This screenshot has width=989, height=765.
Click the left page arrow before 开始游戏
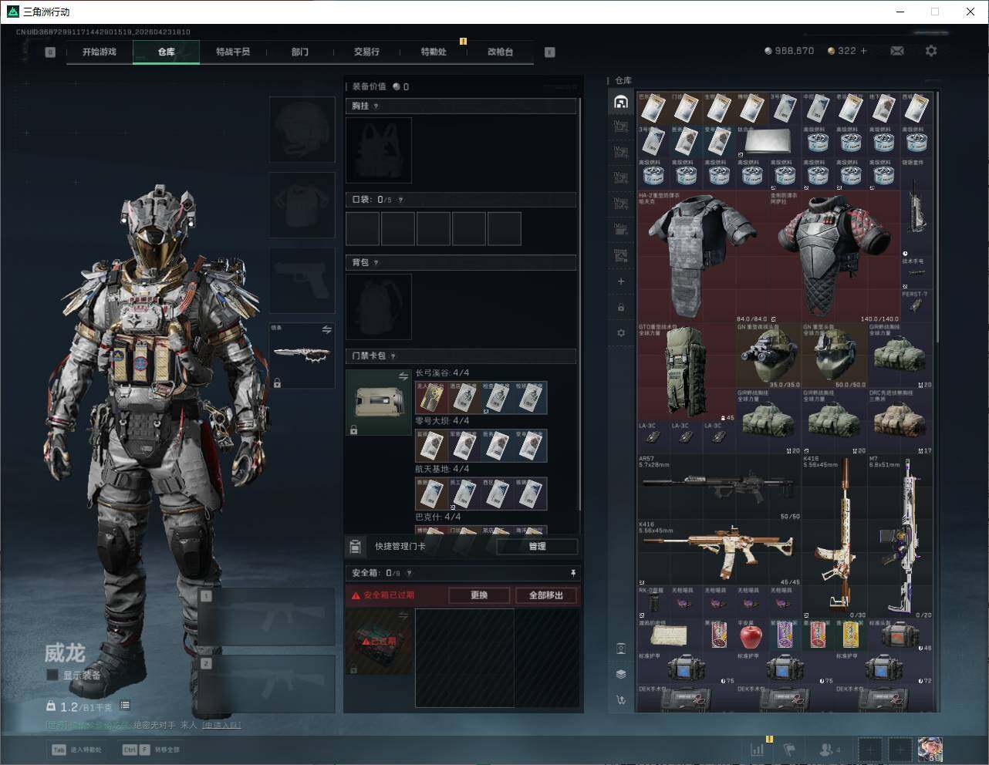pyautogui.click(x=50, y=52)
